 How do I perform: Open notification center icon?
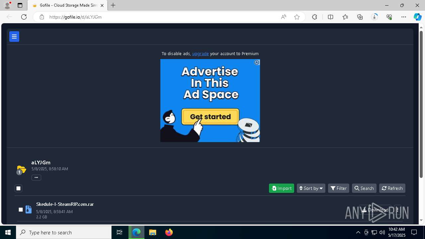(x=414, y=232)
